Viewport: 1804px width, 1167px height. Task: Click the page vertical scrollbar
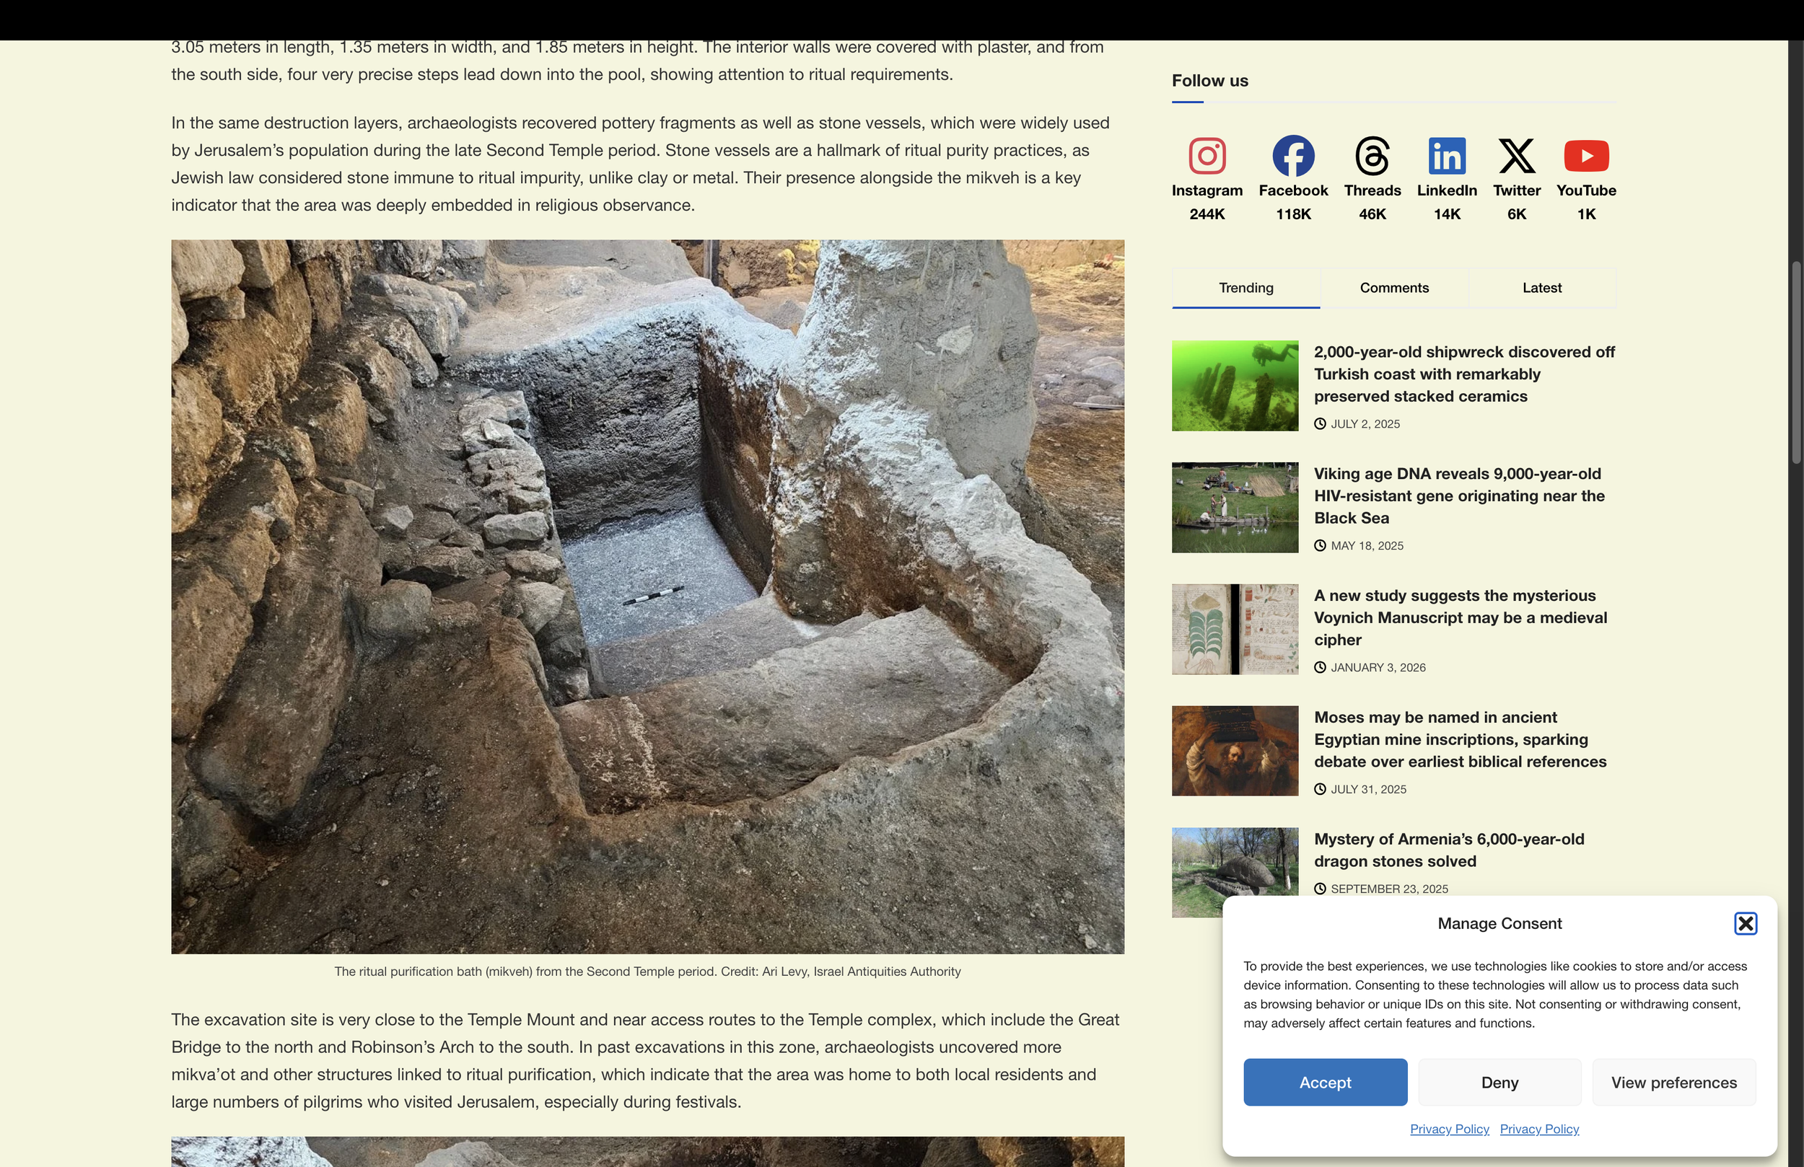(1795, 362)
